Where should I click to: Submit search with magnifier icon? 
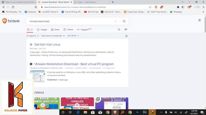[x=124, y=21]
